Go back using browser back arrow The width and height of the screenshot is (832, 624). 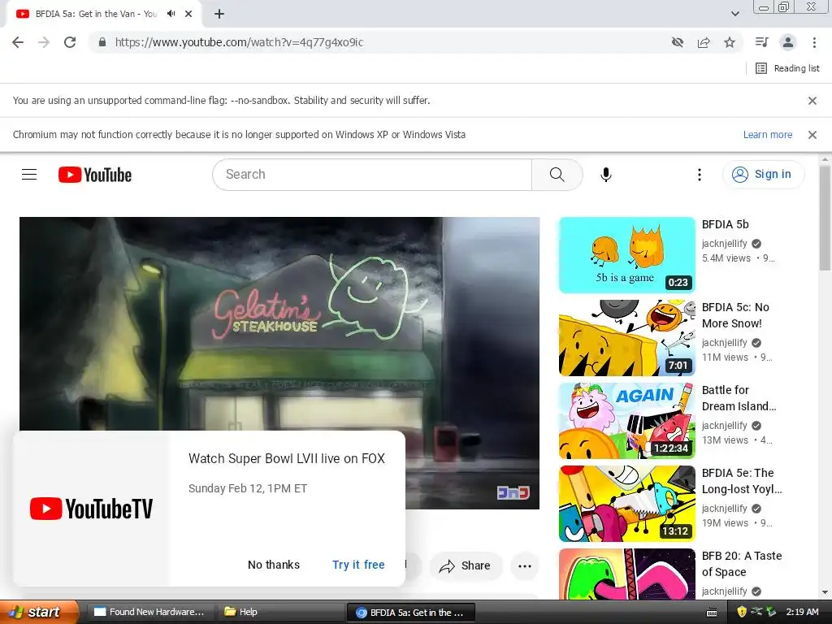pos(18,42)
